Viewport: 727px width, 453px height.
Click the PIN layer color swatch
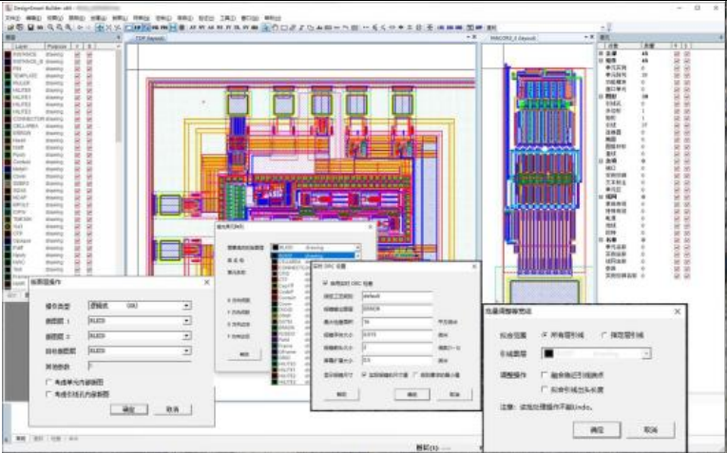pos(9,67)
